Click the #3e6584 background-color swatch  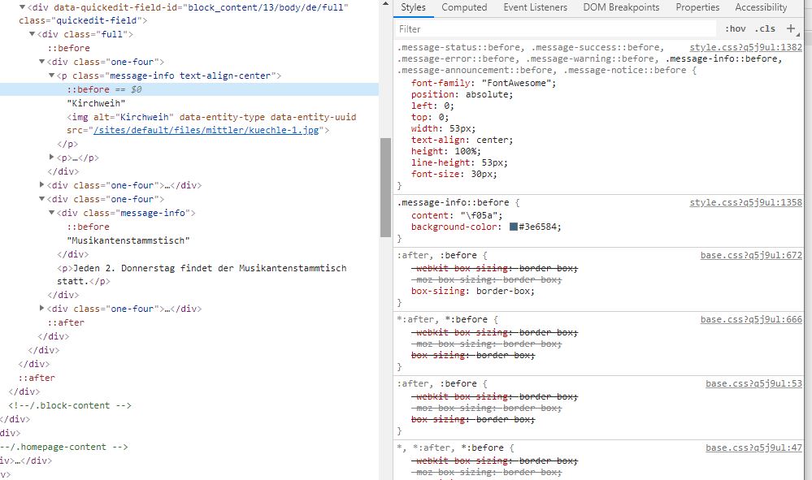click(514, 227)
